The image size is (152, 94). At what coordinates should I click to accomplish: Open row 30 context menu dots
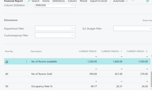tap(27, 61)
